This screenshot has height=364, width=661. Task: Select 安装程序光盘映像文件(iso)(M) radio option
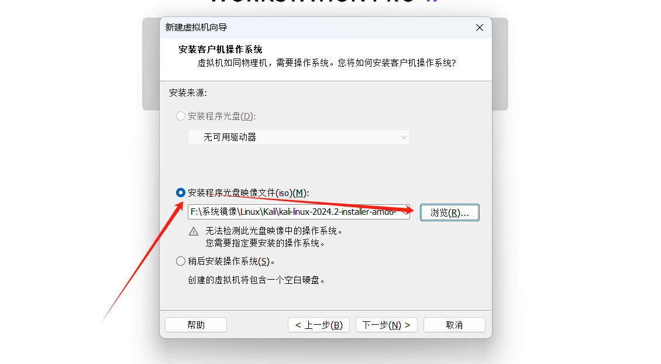(180, 193)
